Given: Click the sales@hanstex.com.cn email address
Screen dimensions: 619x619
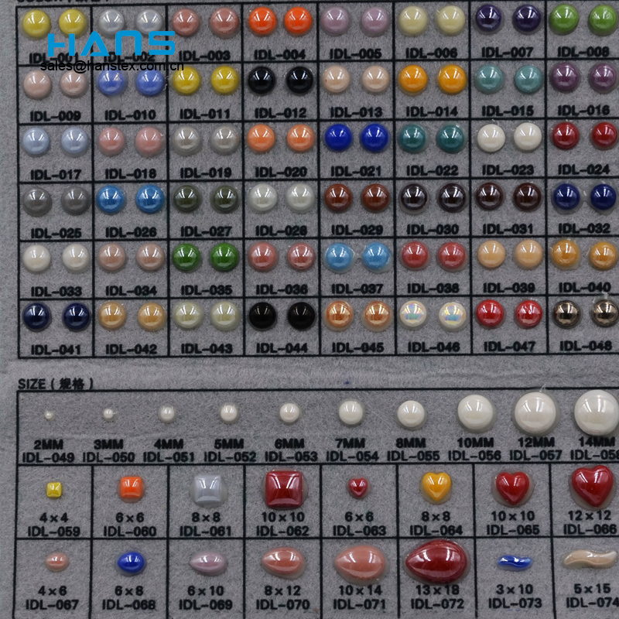Looking at the screenshot, I should (111, 67).
